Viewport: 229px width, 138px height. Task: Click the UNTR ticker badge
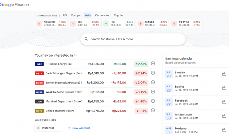point(39,111)
